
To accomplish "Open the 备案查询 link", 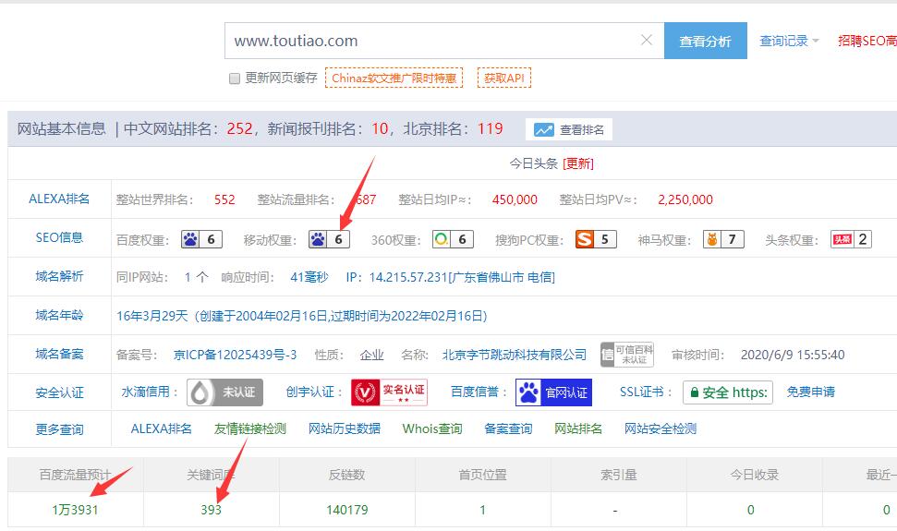I will 508,428.
